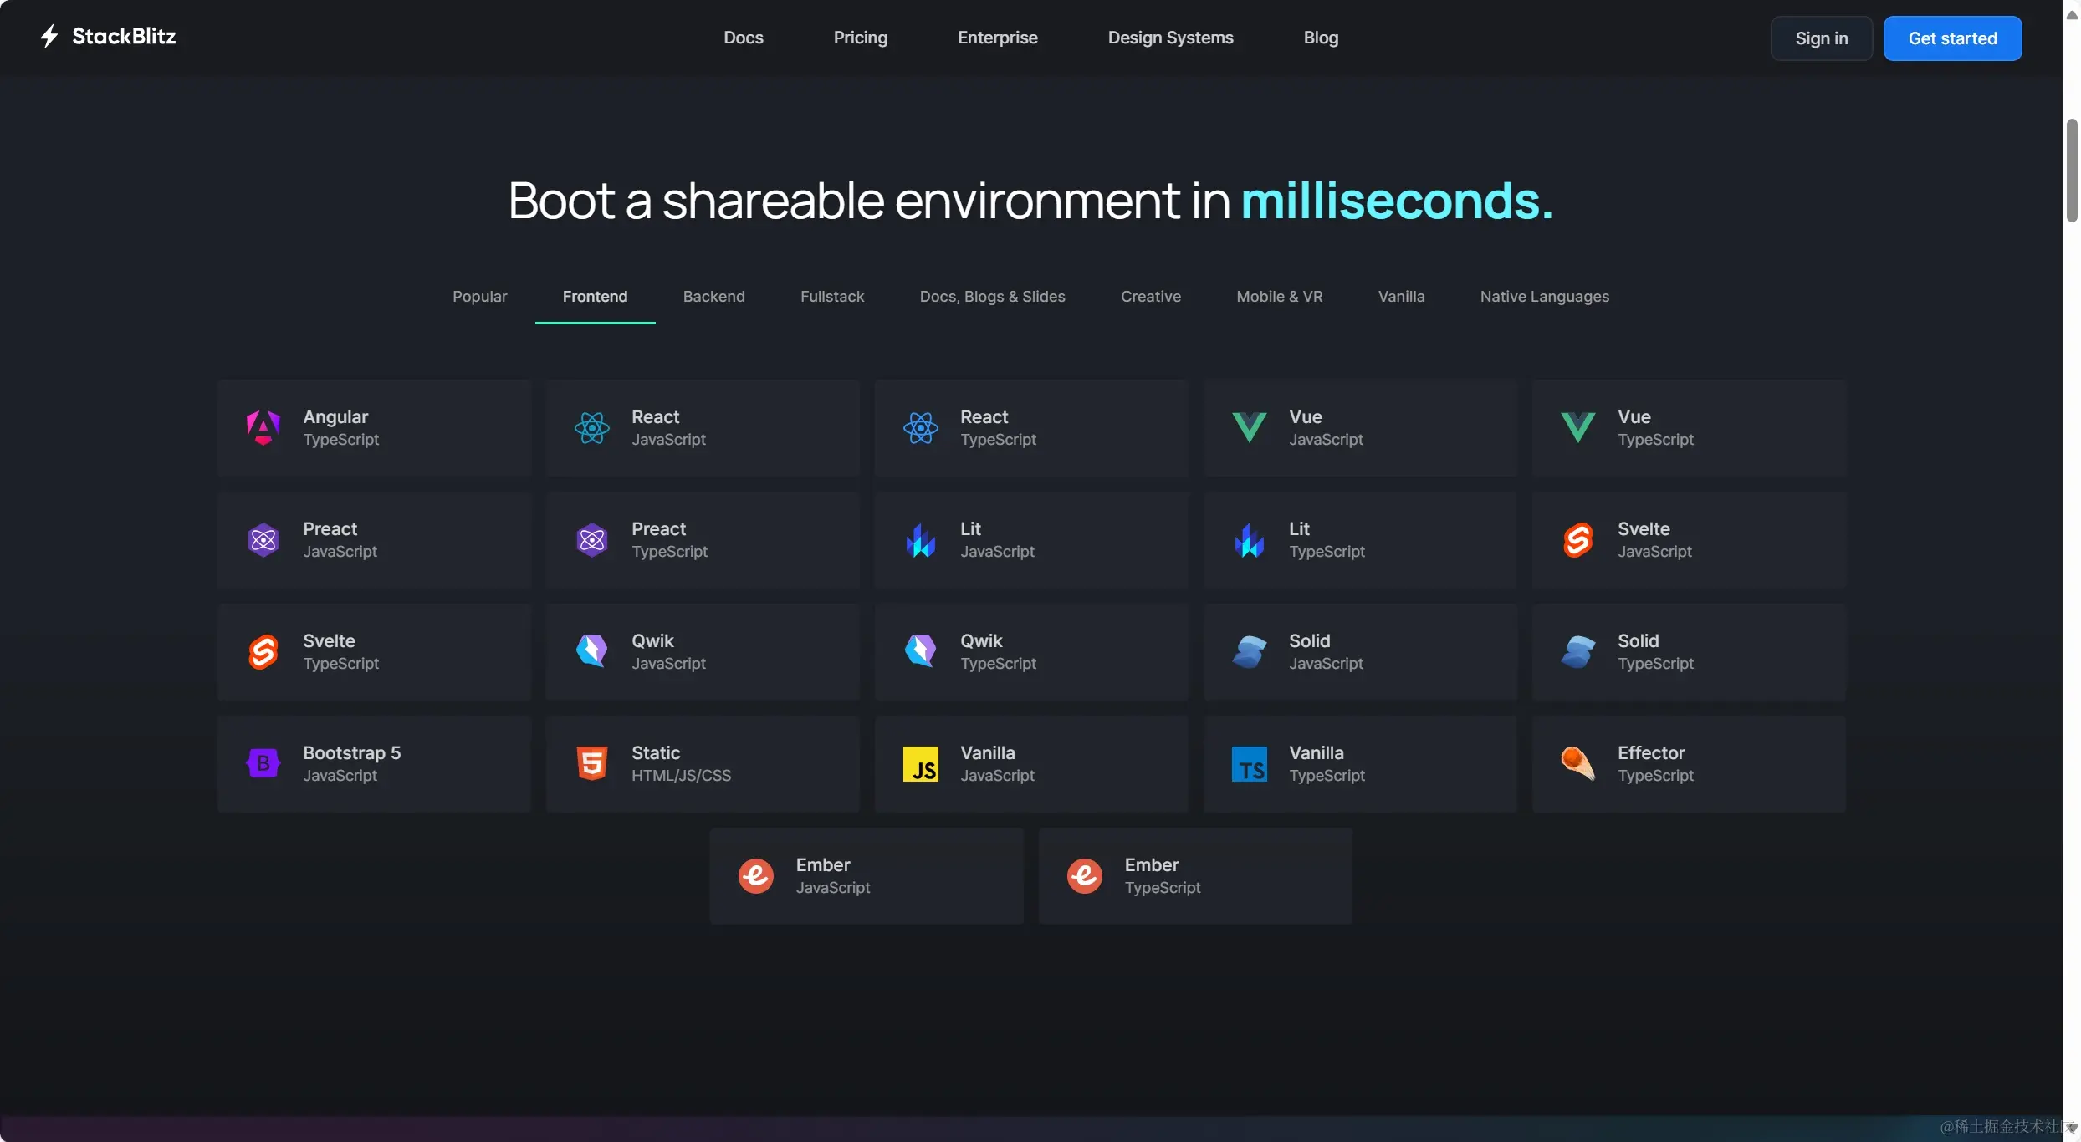Click the Bootstrap 5 purple icon

(x=263, y=764)
